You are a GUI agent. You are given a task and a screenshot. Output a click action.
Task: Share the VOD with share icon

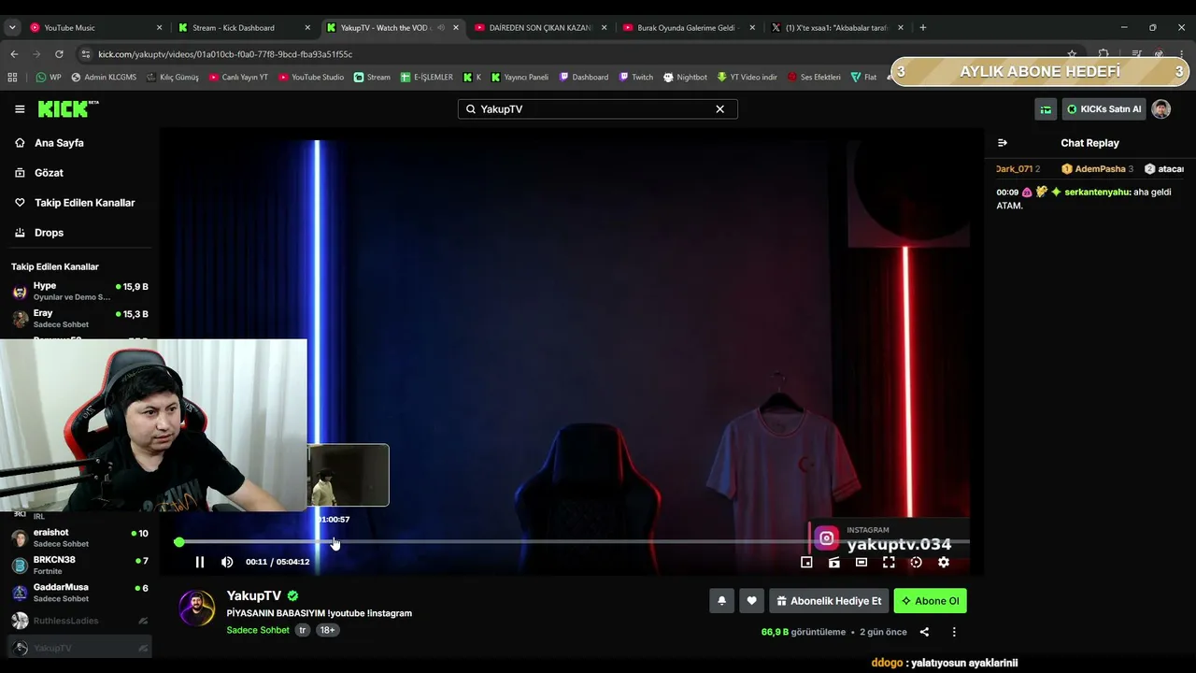(x=924, y=632)
